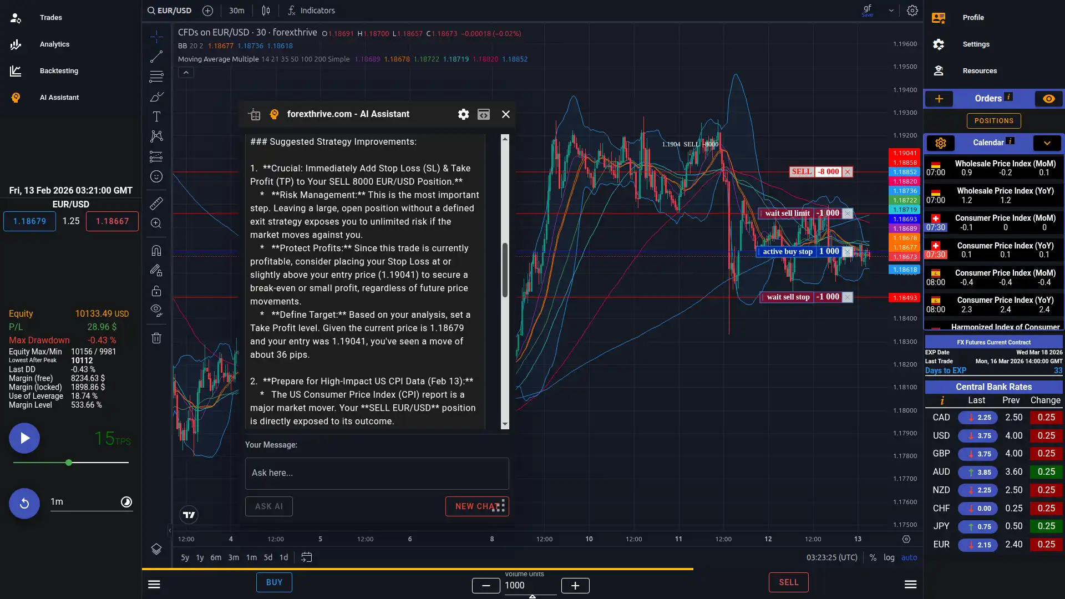Enable the magnet snap tool
The width and height of the screenshot is (1065, 599).
pyautogui.click(x=156, y=250)
